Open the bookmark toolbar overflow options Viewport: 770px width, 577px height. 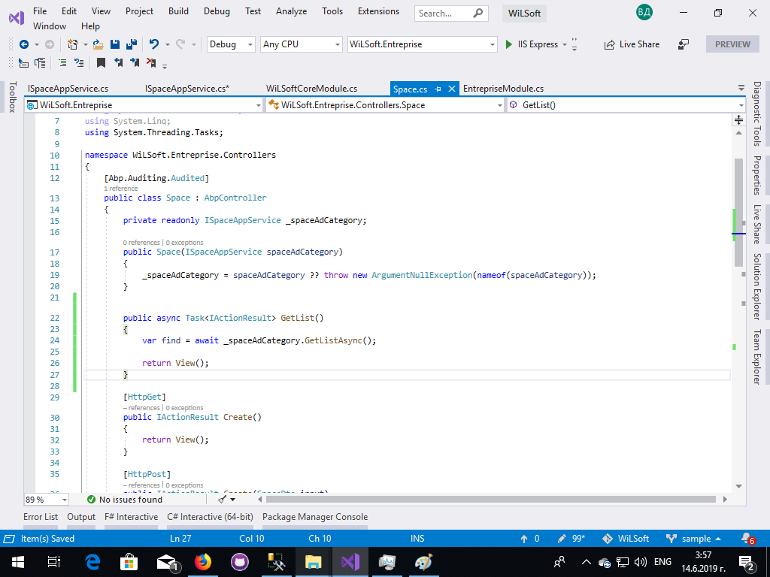point(165,66)
